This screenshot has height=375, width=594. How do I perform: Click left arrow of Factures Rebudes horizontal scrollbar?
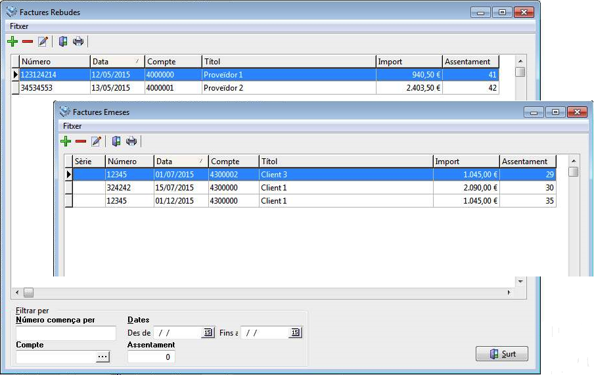click(16, 292)
